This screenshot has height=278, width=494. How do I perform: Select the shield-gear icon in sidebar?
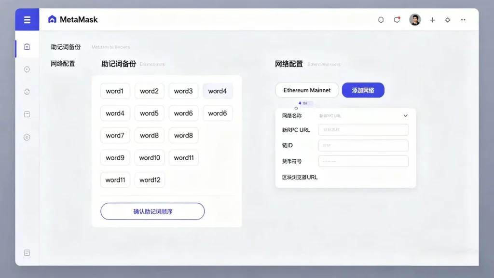click(27, 137)
